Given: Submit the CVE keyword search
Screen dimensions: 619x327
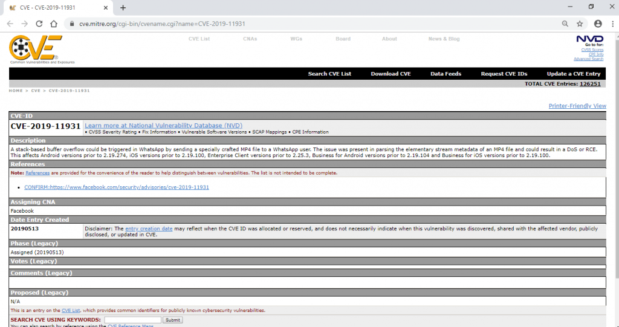Looking at the screenshot, I should (172, 320).
